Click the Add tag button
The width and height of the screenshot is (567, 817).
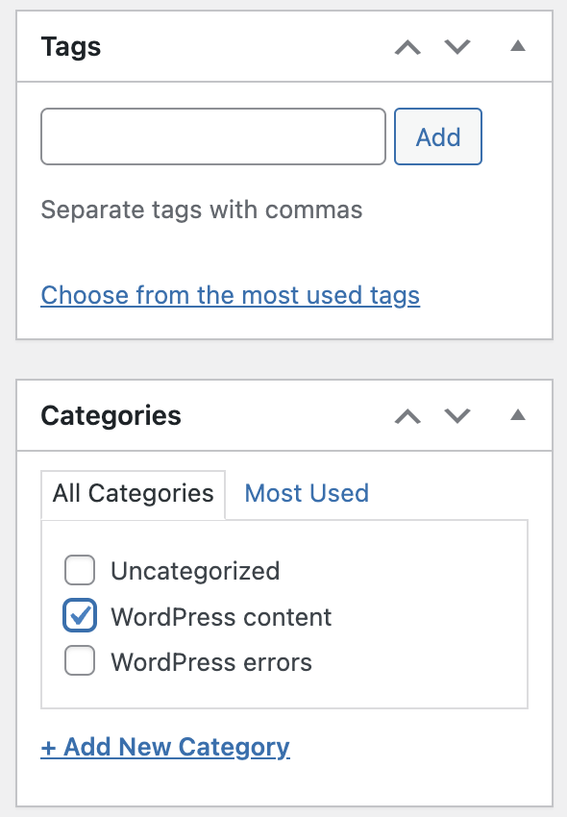click(438, 136)
